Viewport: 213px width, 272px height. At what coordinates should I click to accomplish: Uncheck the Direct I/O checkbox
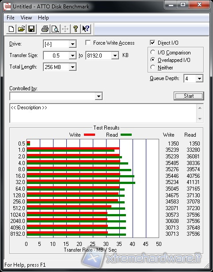(152, 42)
